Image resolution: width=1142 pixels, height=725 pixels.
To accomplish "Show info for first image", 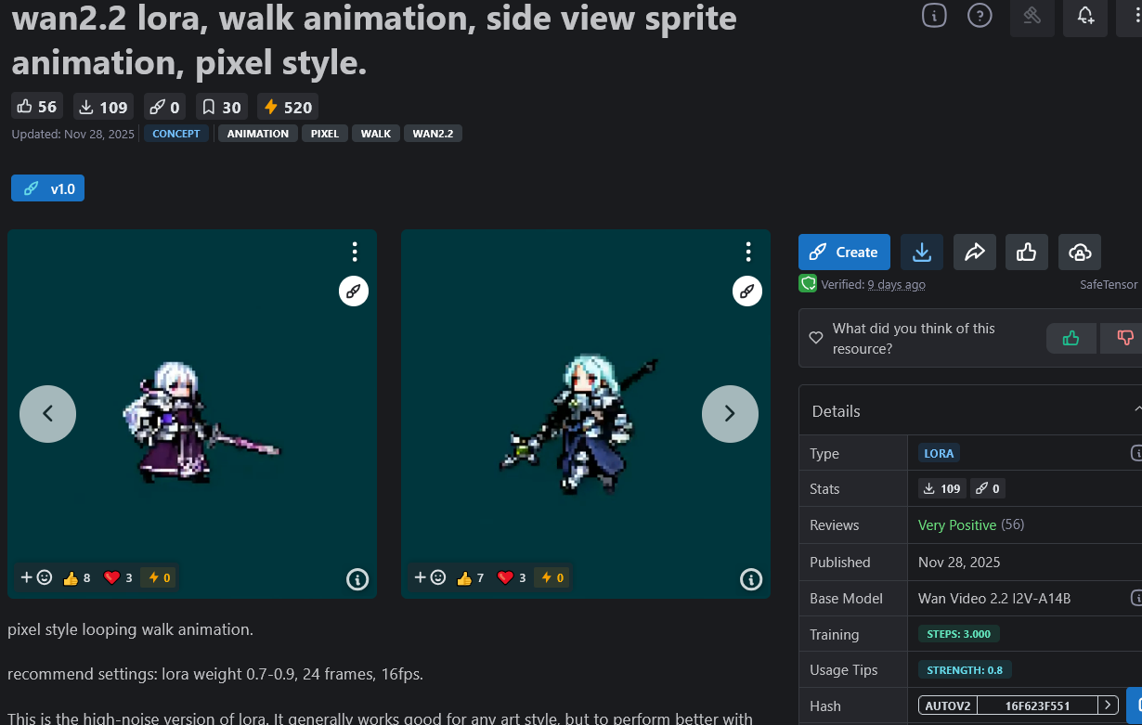I will 357,579.
